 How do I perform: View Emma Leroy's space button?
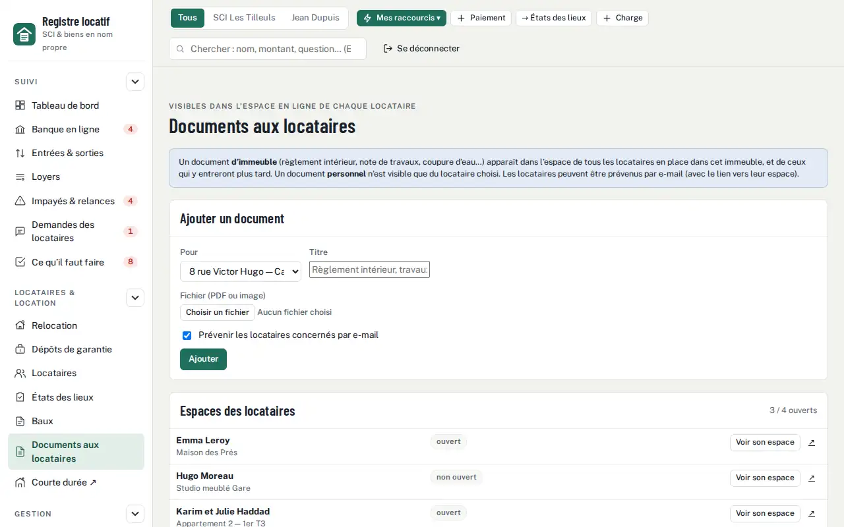coord(765,442)
